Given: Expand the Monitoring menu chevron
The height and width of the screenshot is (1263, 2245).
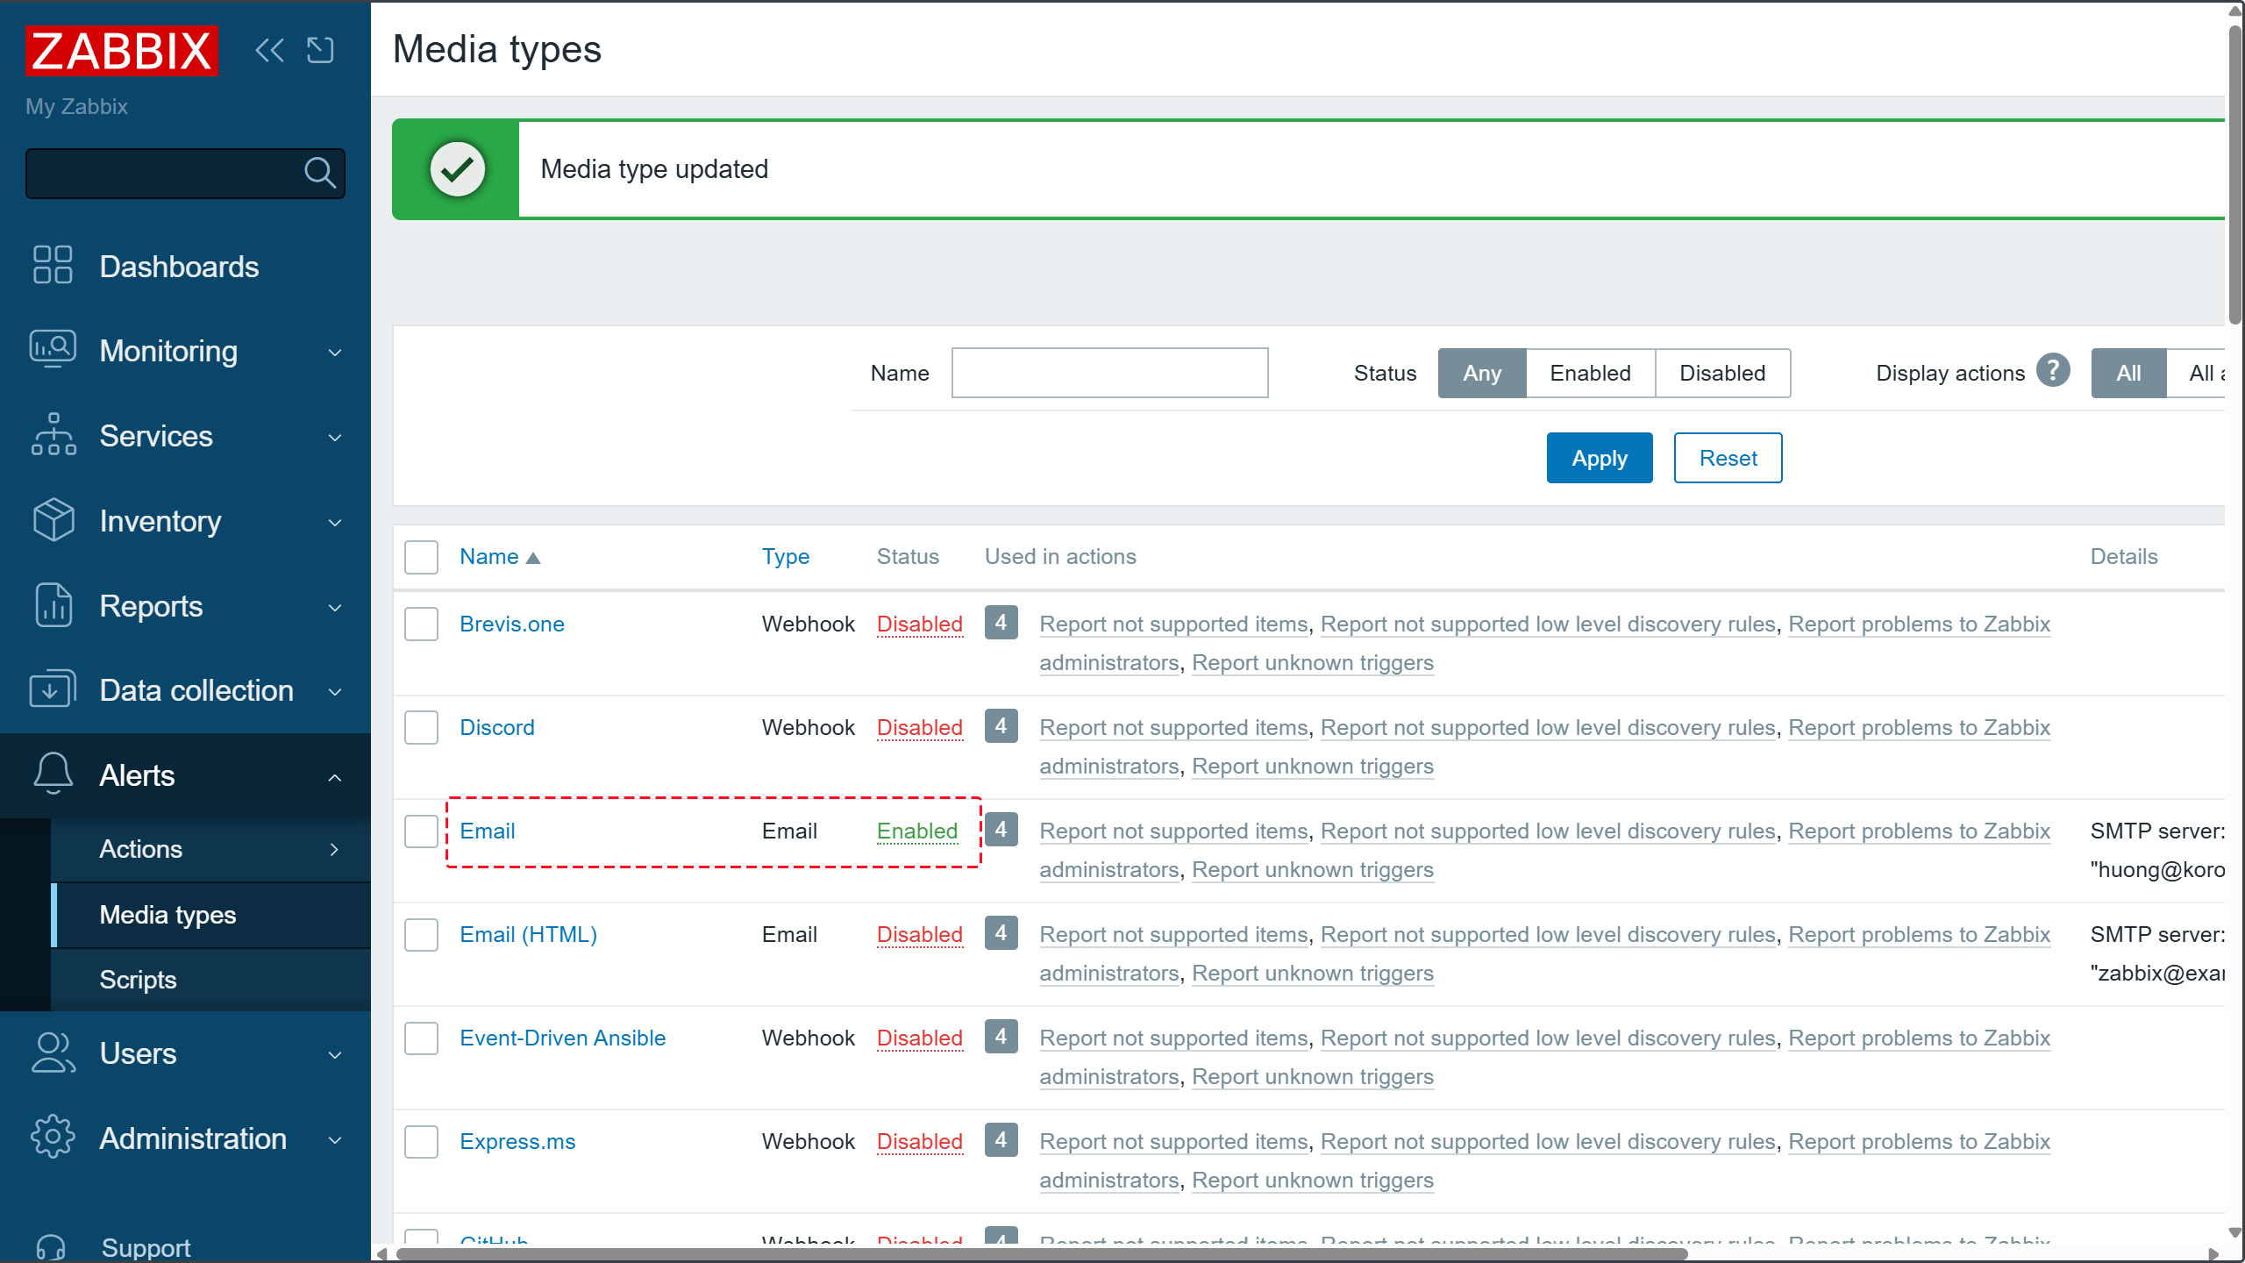Looking at the screenshot, I should point(334,352).
